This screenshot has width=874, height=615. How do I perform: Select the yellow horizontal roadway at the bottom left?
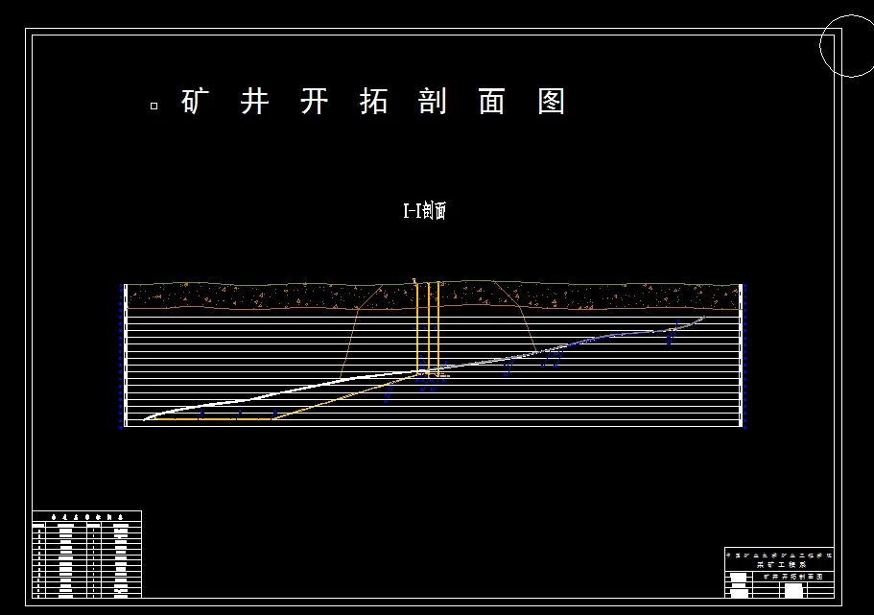tap(211, 419)
